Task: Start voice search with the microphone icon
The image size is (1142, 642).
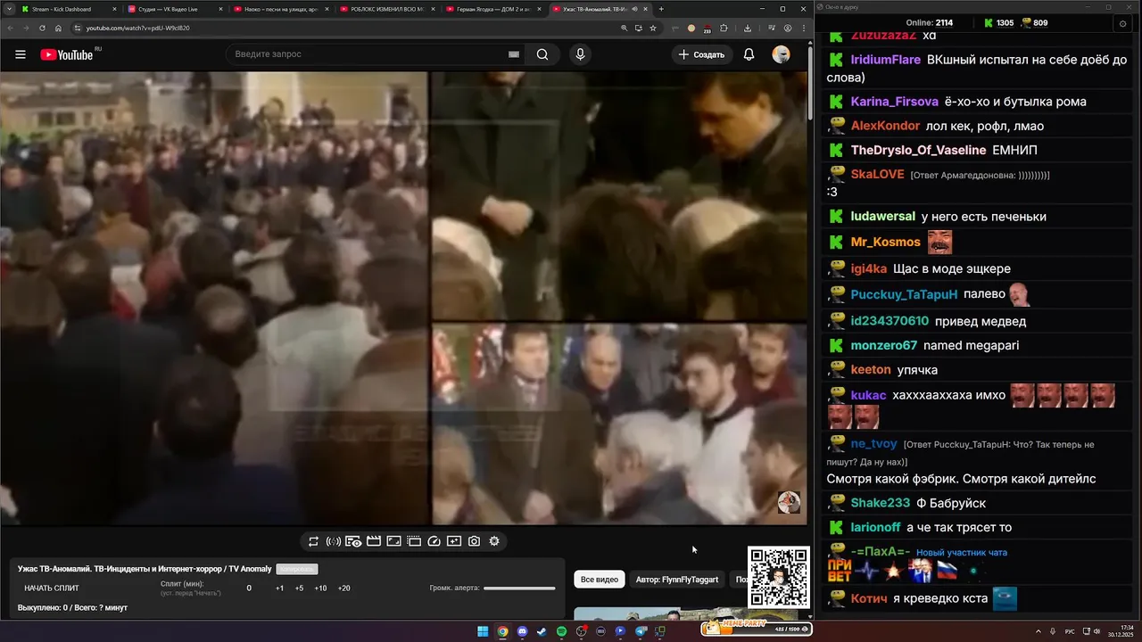Action: coord(580,54)
